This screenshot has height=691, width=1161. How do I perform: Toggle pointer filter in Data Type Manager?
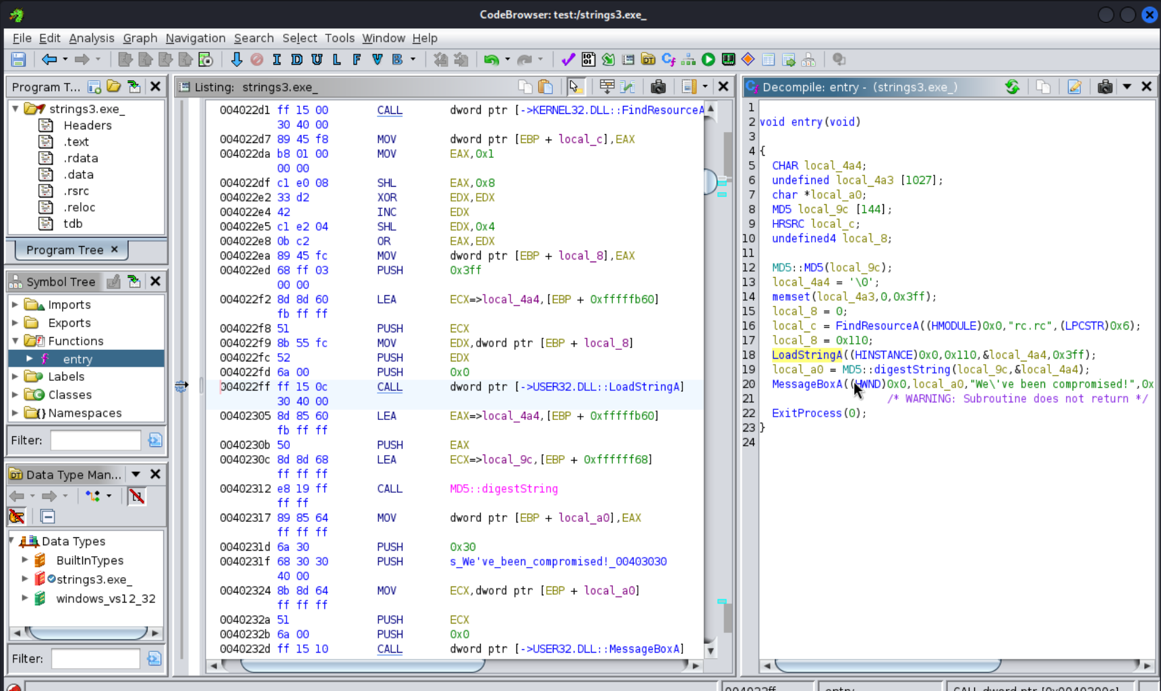coord(17,517)
